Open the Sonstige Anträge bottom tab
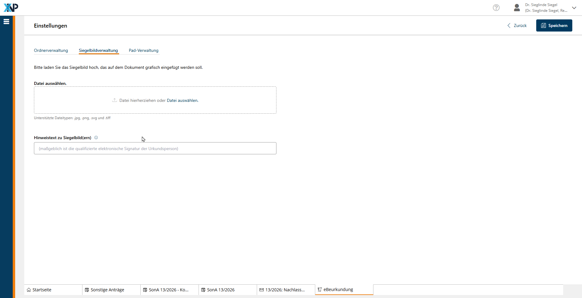582x298 pixels. point(107,290)
